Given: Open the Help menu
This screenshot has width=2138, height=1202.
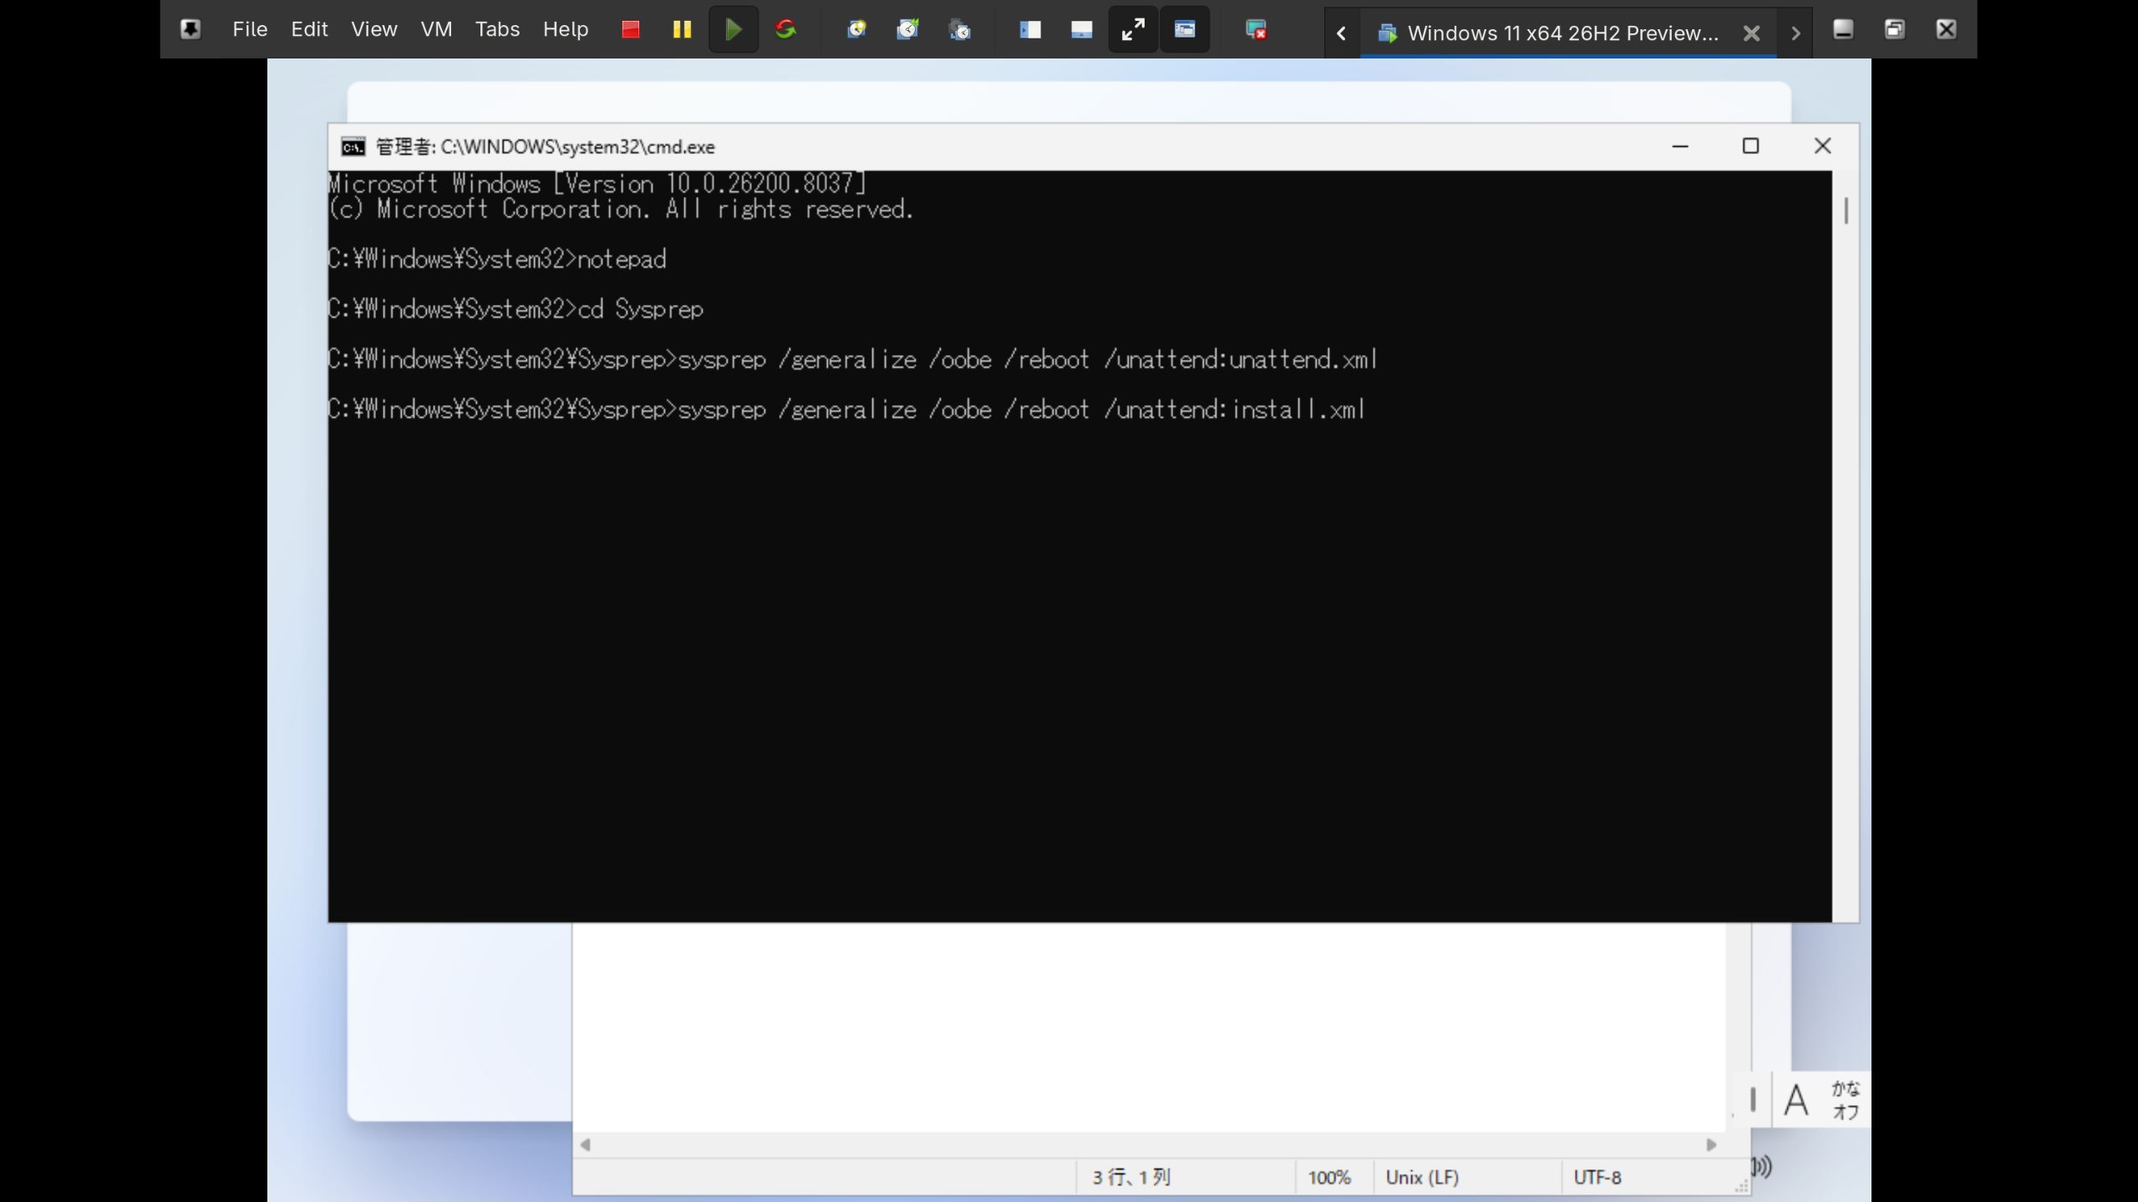Looking at the screenshot, I should click(566, 29).
